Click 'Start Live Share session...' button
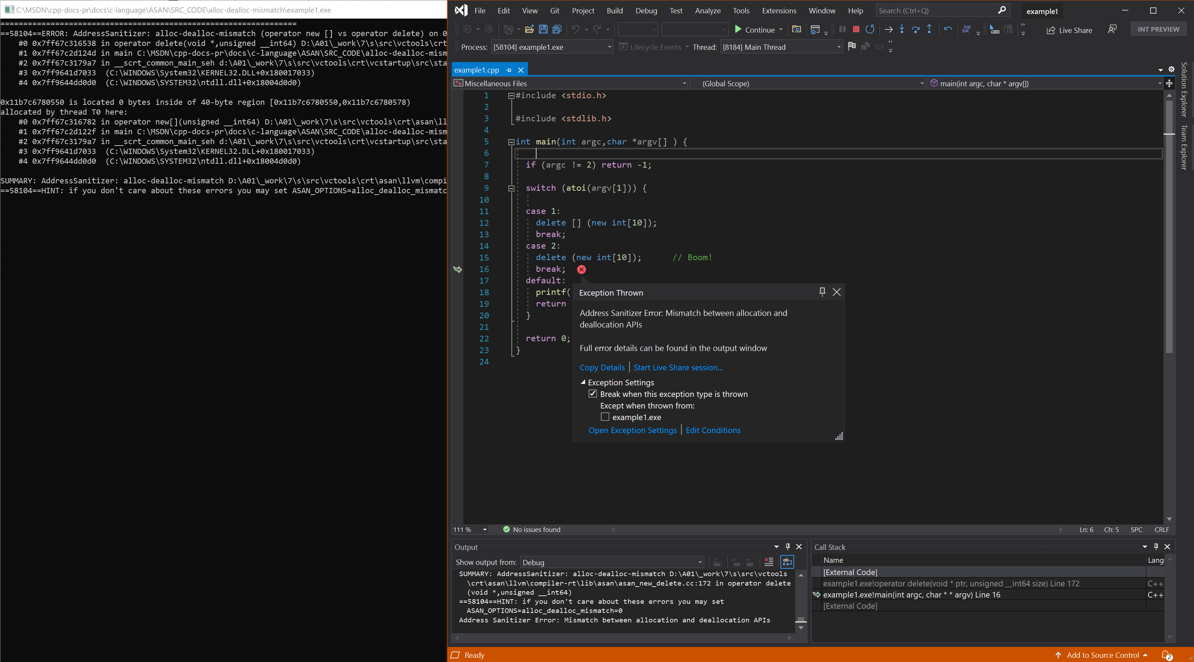The image size is (1194, 662). [x=678, y=367]
